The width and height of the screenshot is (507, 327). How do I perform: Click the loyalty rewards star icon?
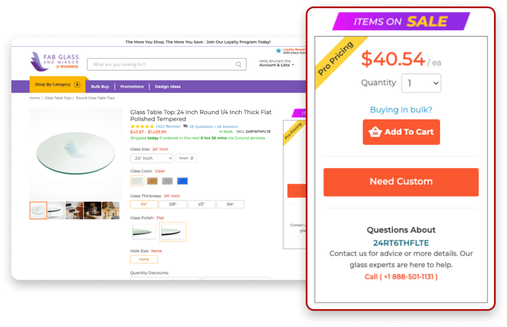278,51
